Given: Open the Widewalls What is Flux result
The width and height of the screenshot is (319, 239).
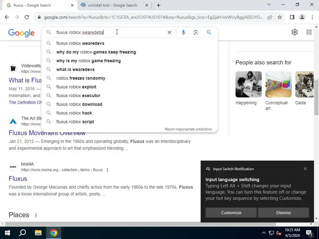Looking at the screenshot, I should click(25, 80).
